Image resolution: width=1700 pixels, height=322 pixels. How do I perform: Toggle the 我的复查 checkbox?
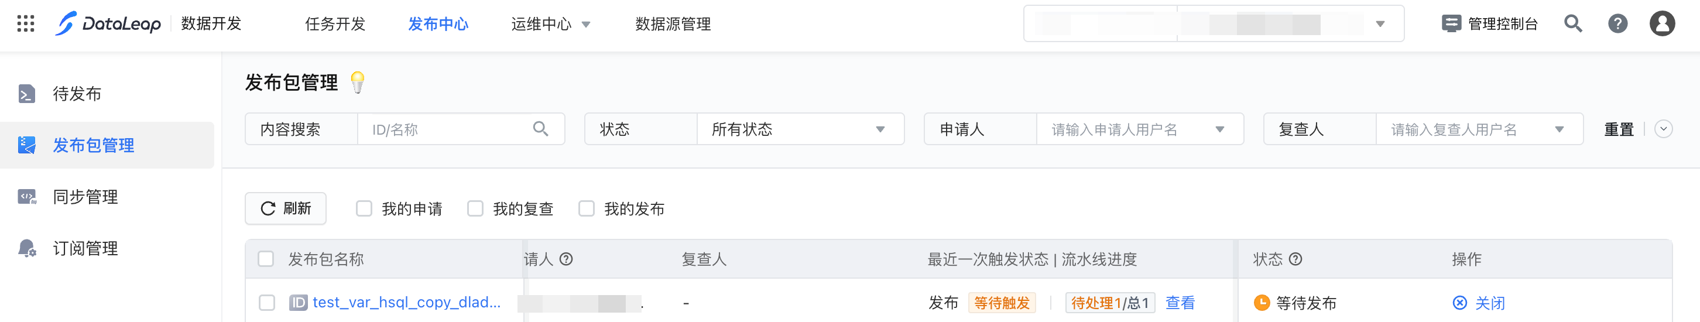(475, 208)
